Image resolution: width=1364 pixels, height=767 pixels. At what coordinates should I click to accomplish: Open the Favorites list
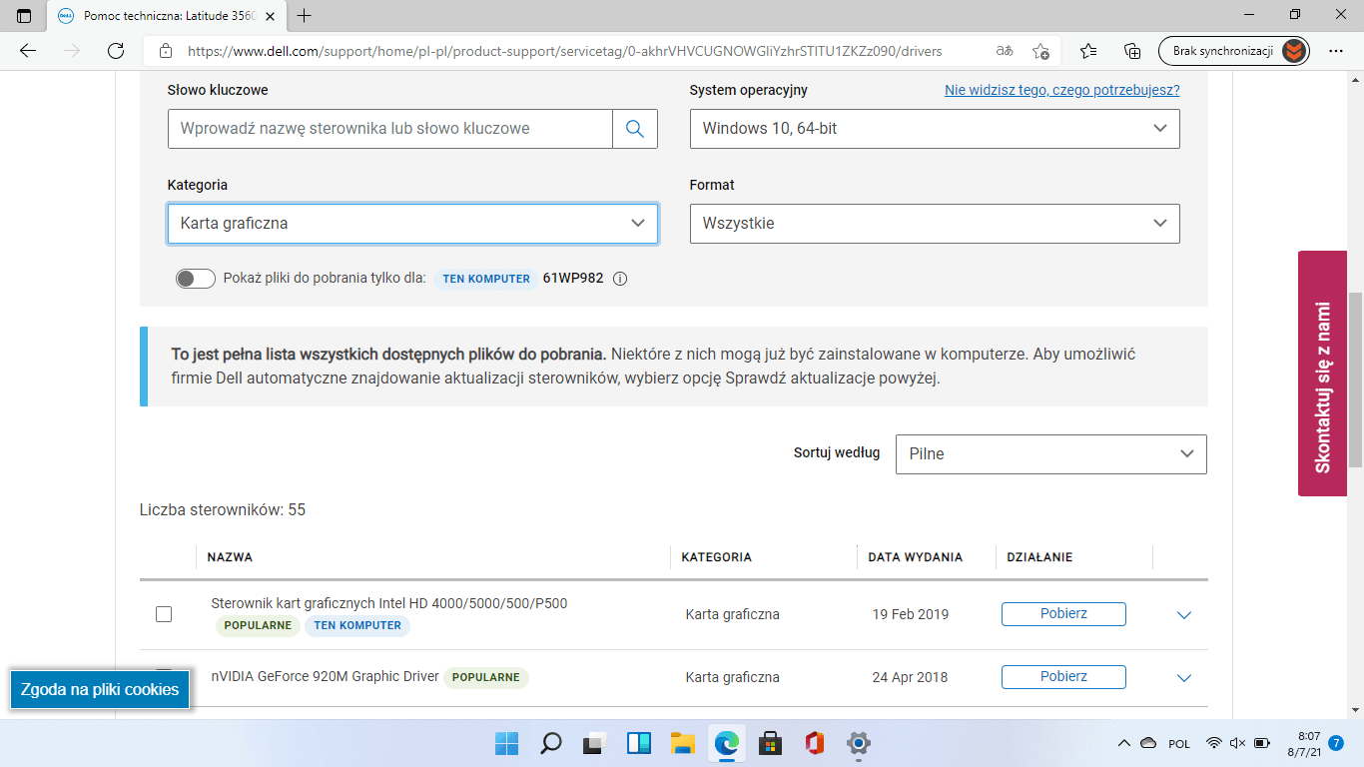pyautogui.click(x=1088, y=51)
